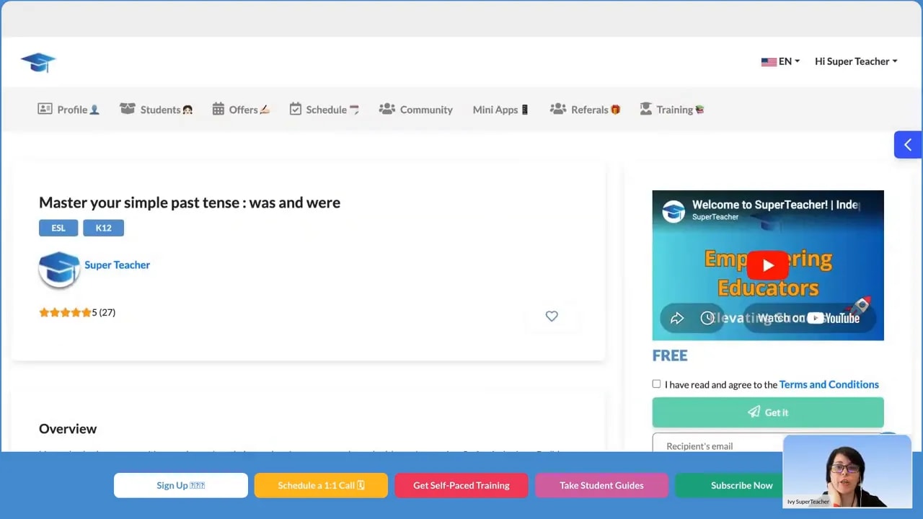Open the Super Teacher author link
The image size is (923, 519).
(x=117, y=265)
